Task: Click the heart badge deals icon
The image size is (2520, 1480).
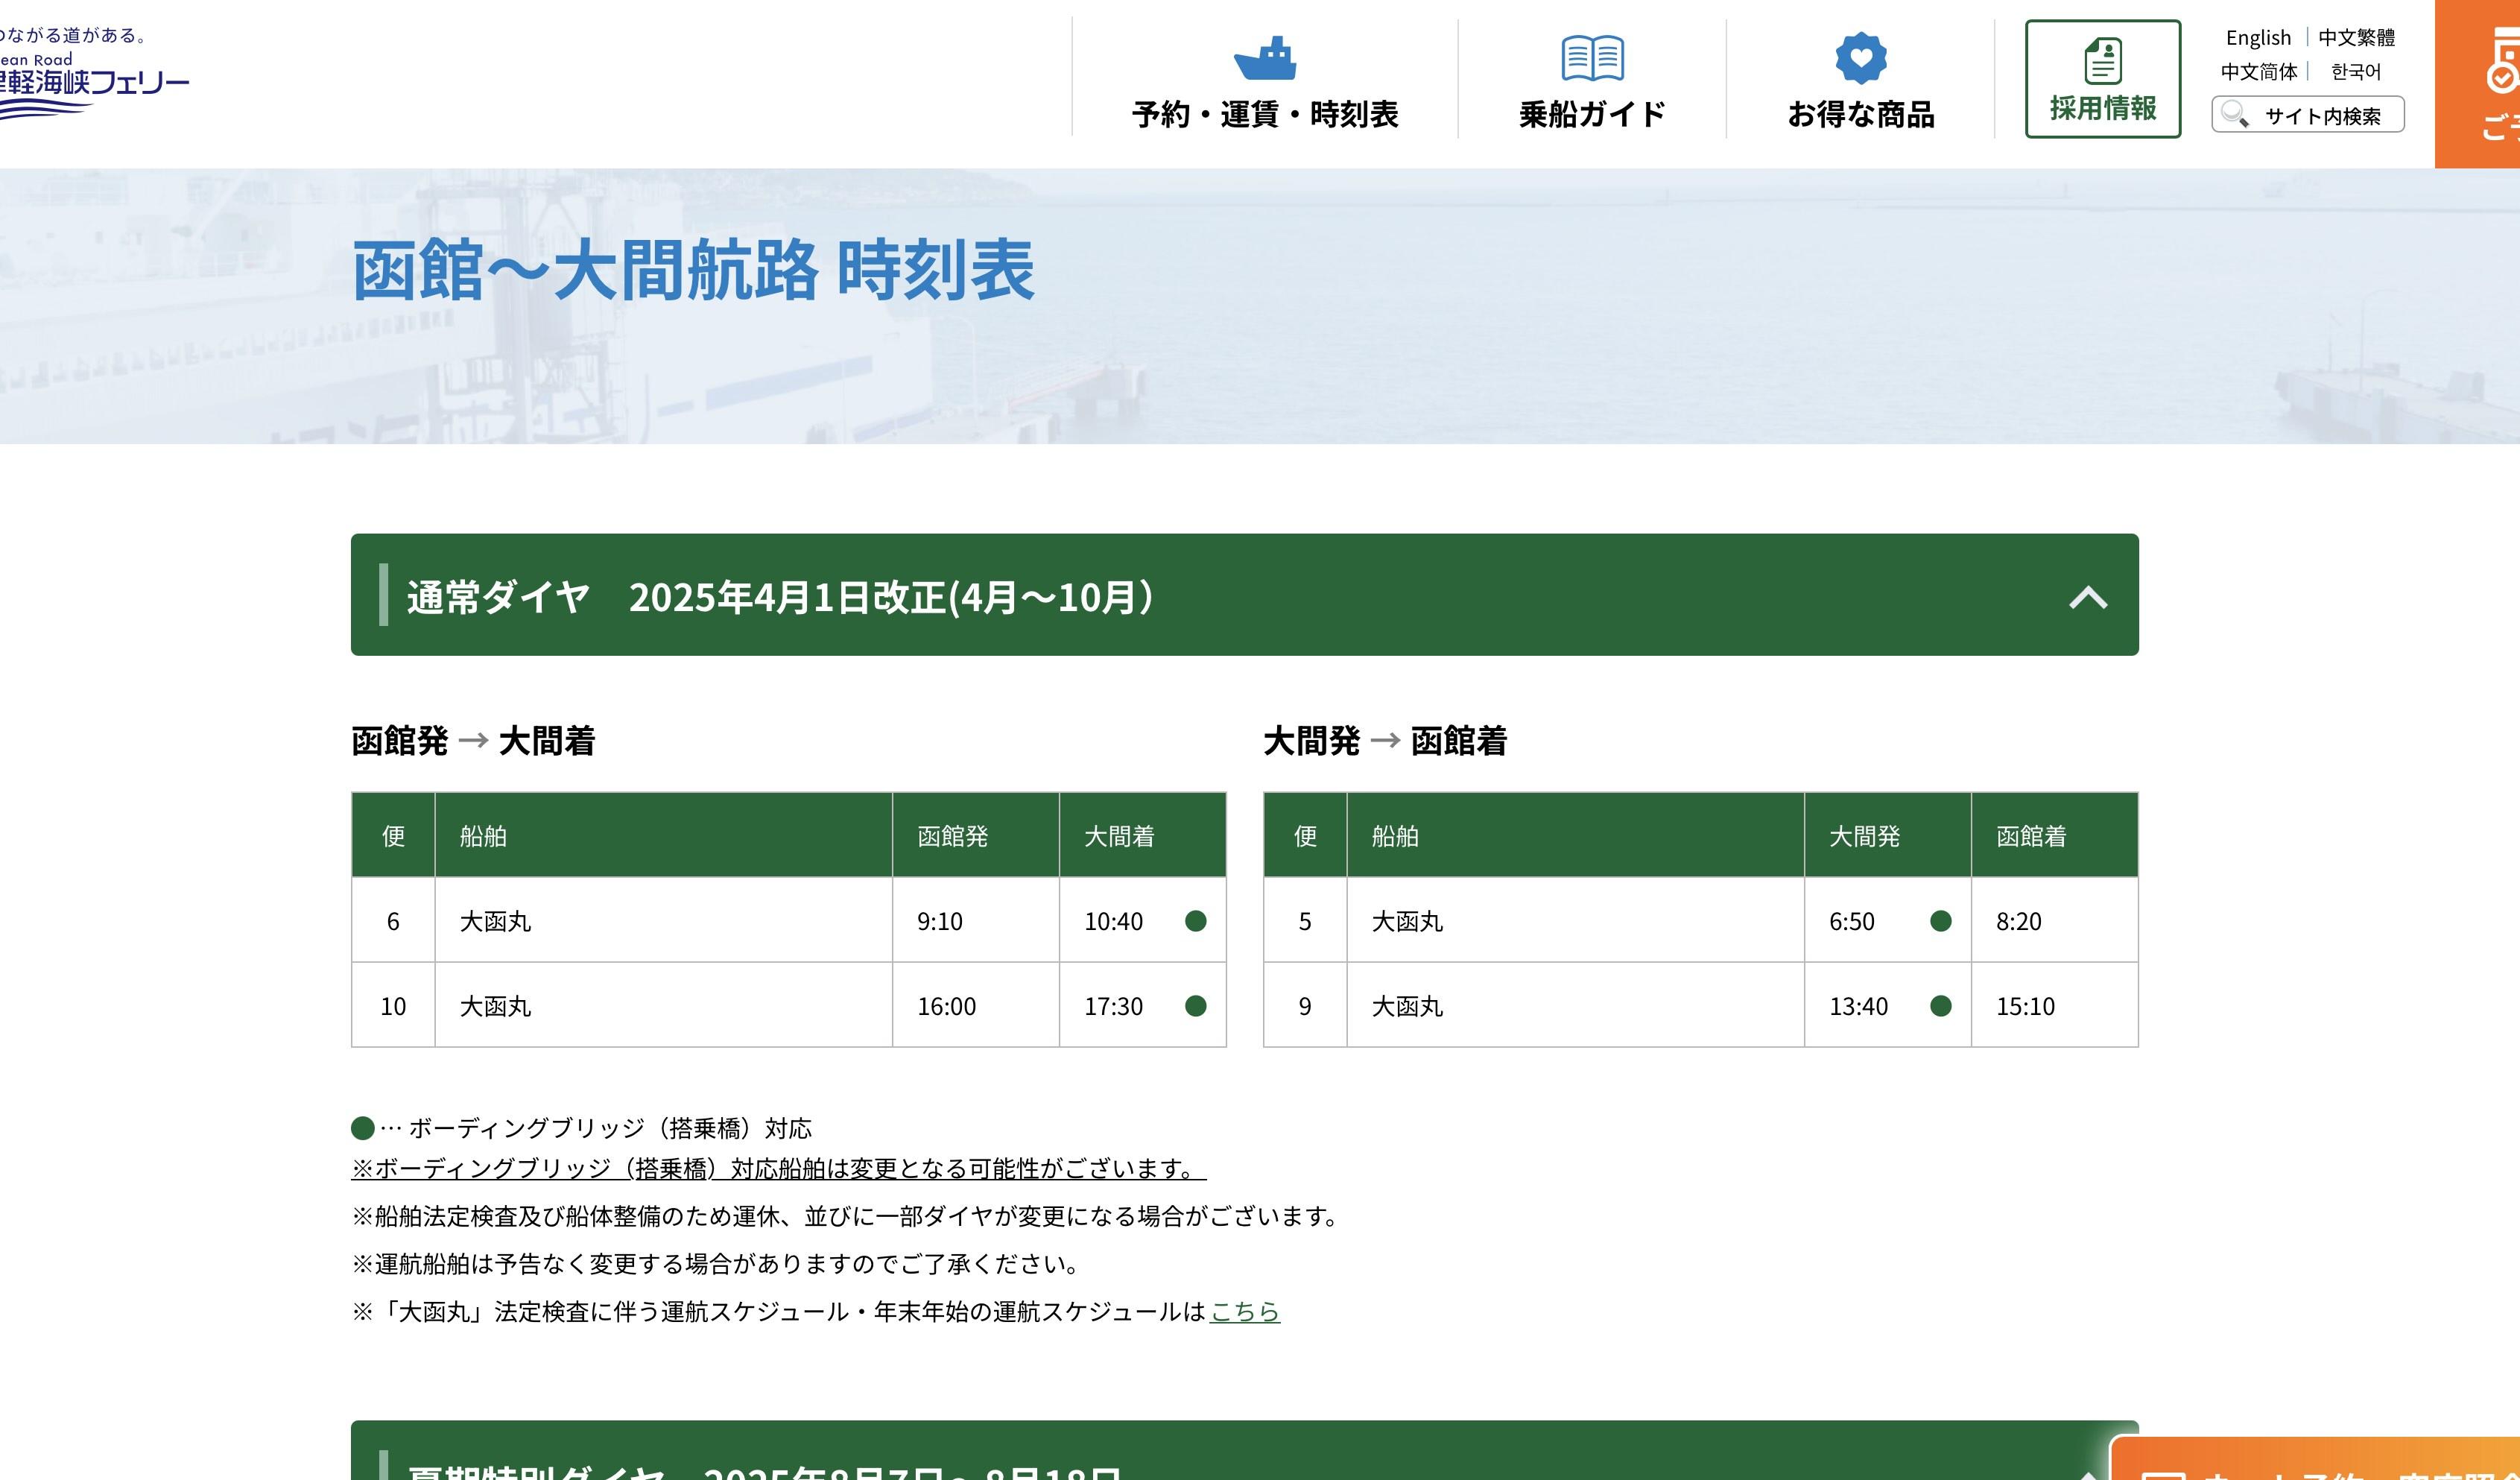Action: tap(1860, 58)
